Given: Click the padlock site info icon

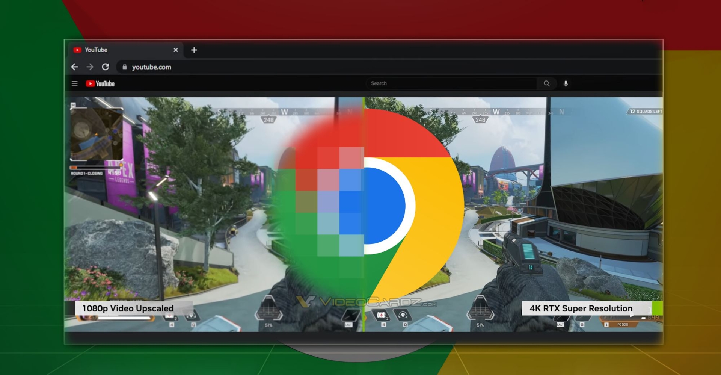Looking at the screenshot, I should pyautogui.click(x=125, y=67).
